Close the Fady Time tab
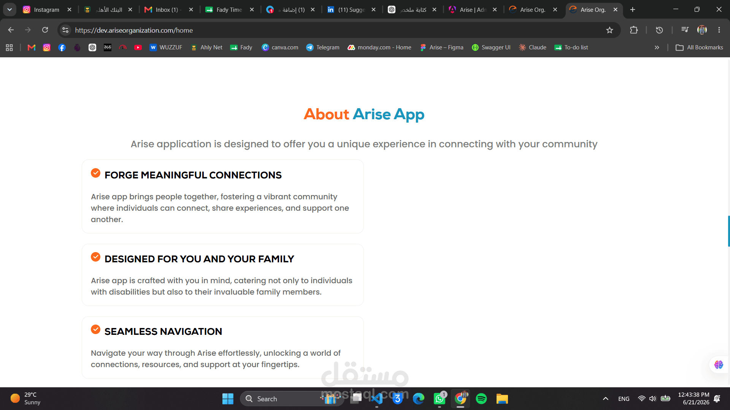Image resolution: width=730 pixels, height=410 pixels. click(x=252, y=9)
